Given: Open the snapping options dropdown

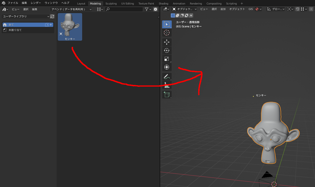Looking at the screenshot, I should pos(304,9).
